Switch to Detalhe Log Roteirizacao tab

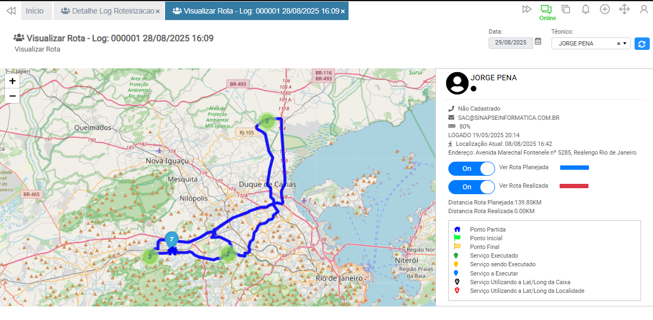107,11
